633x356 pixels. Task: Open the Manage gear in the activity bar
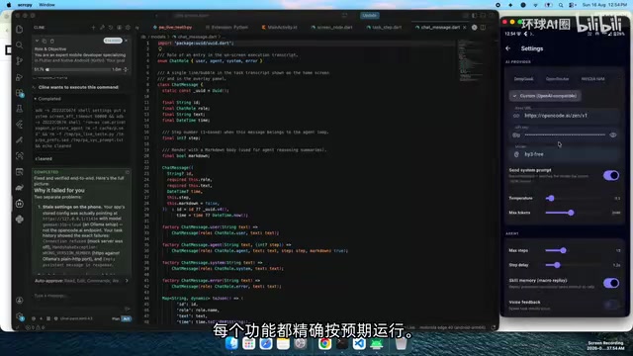[x=20, y=316]
